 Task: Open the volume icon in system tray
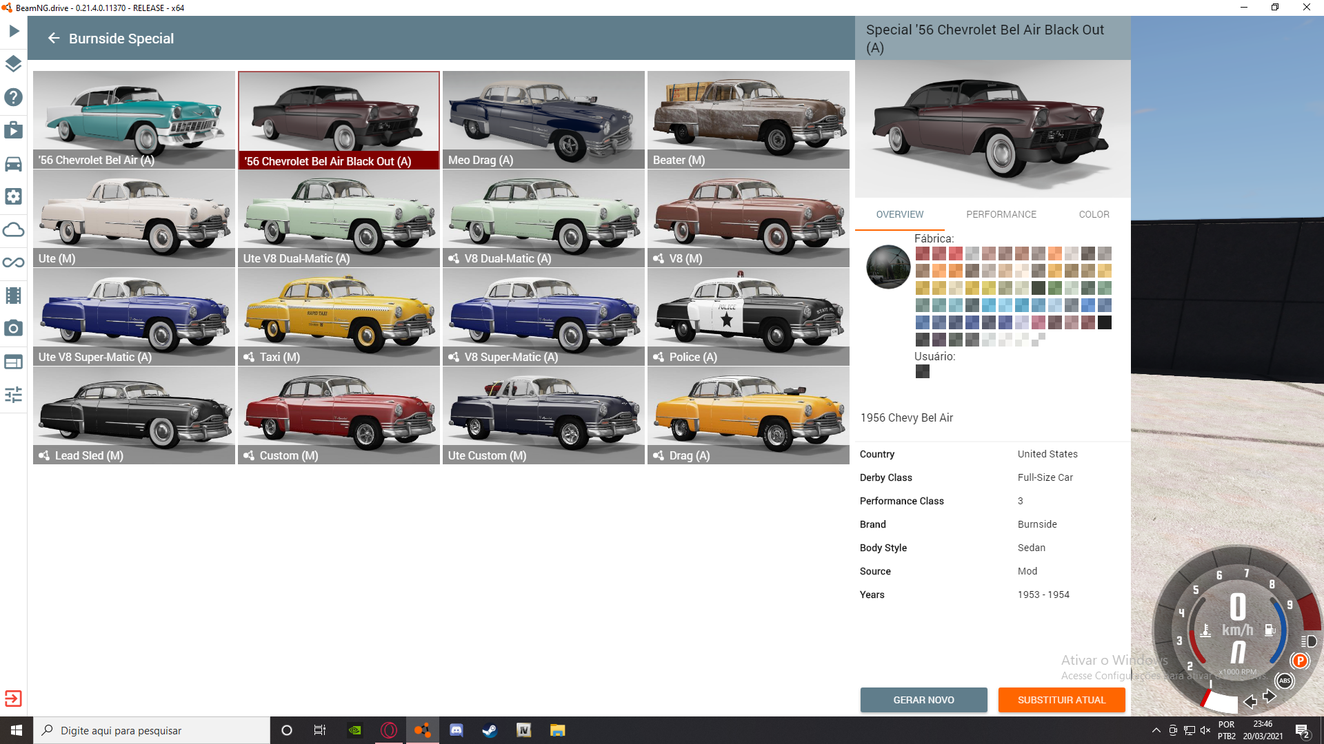1205,730
